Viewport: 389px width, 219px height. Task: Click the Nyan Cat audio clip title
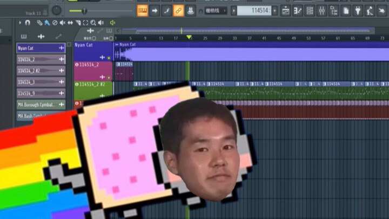[x=128, y=45]
